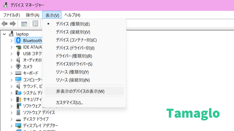Select the ディスプレイ アダプター label
Image resolution: width=234 pixels, height=131 pixels.
[40, 125]
